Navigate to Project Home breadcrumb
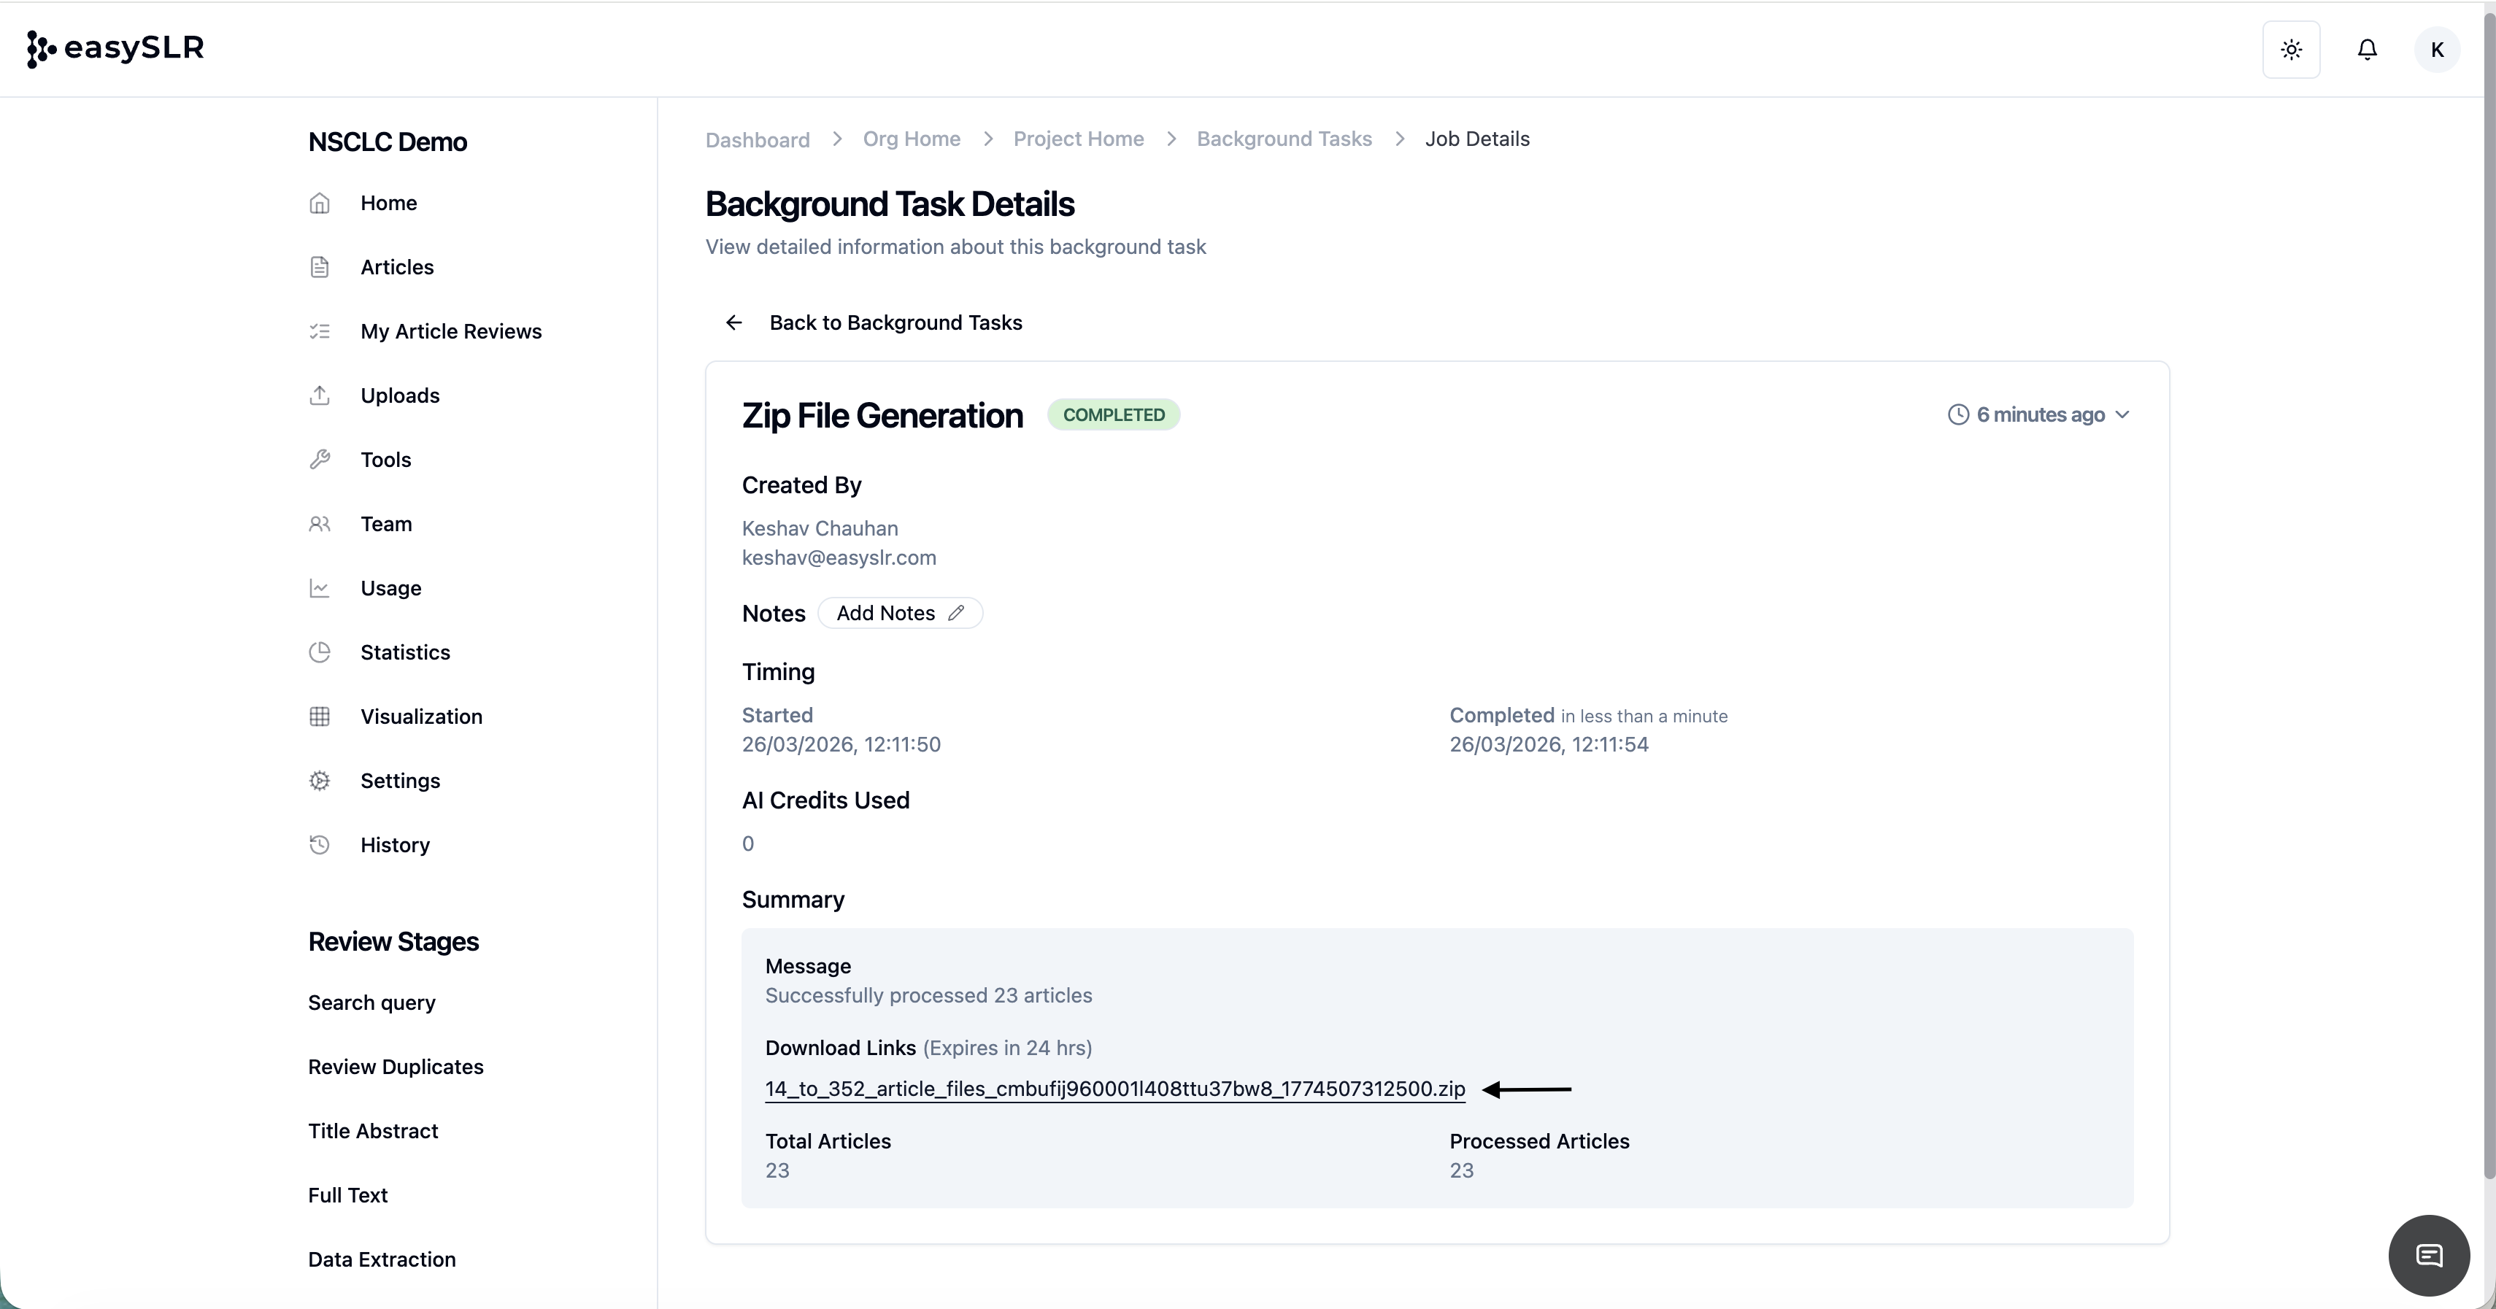This screenshot has height=1309, width=2496. click(x=1077, y=139)
